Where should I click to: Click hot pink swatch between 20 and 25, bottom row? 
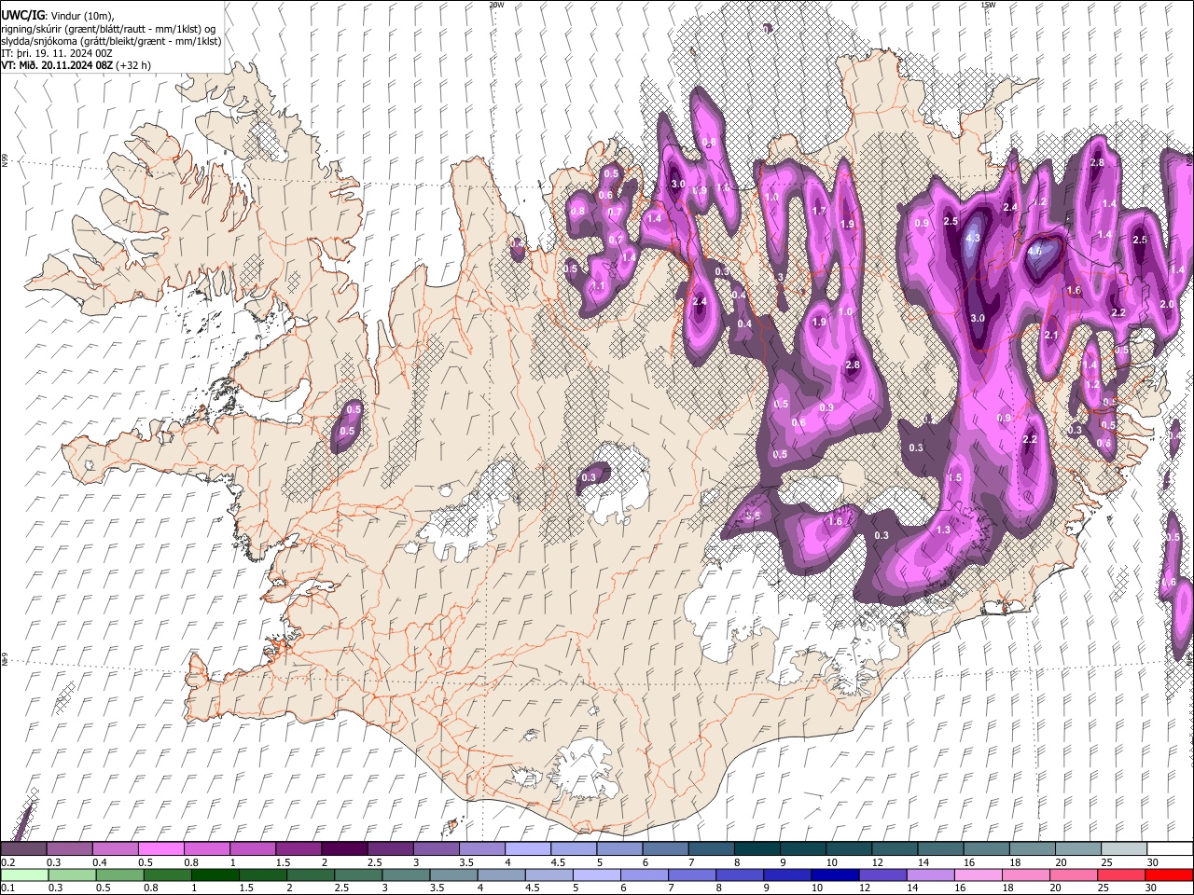tap(1072, 874)
